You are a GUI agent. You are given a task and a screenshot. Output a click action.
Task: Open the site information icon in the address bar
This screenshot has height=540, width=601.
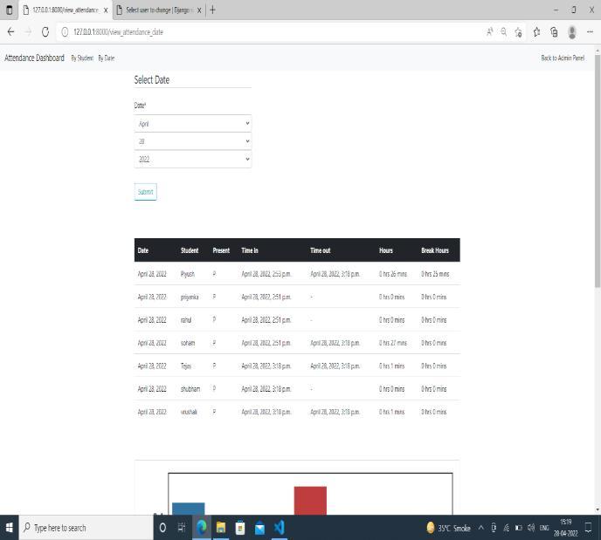click(x=65, y=31)
